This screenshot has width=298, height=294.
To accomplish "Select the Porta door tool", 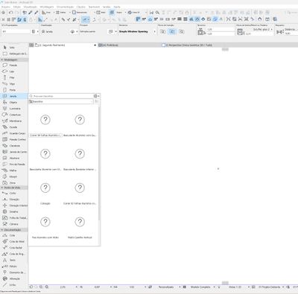I will (x=13, y=90).
